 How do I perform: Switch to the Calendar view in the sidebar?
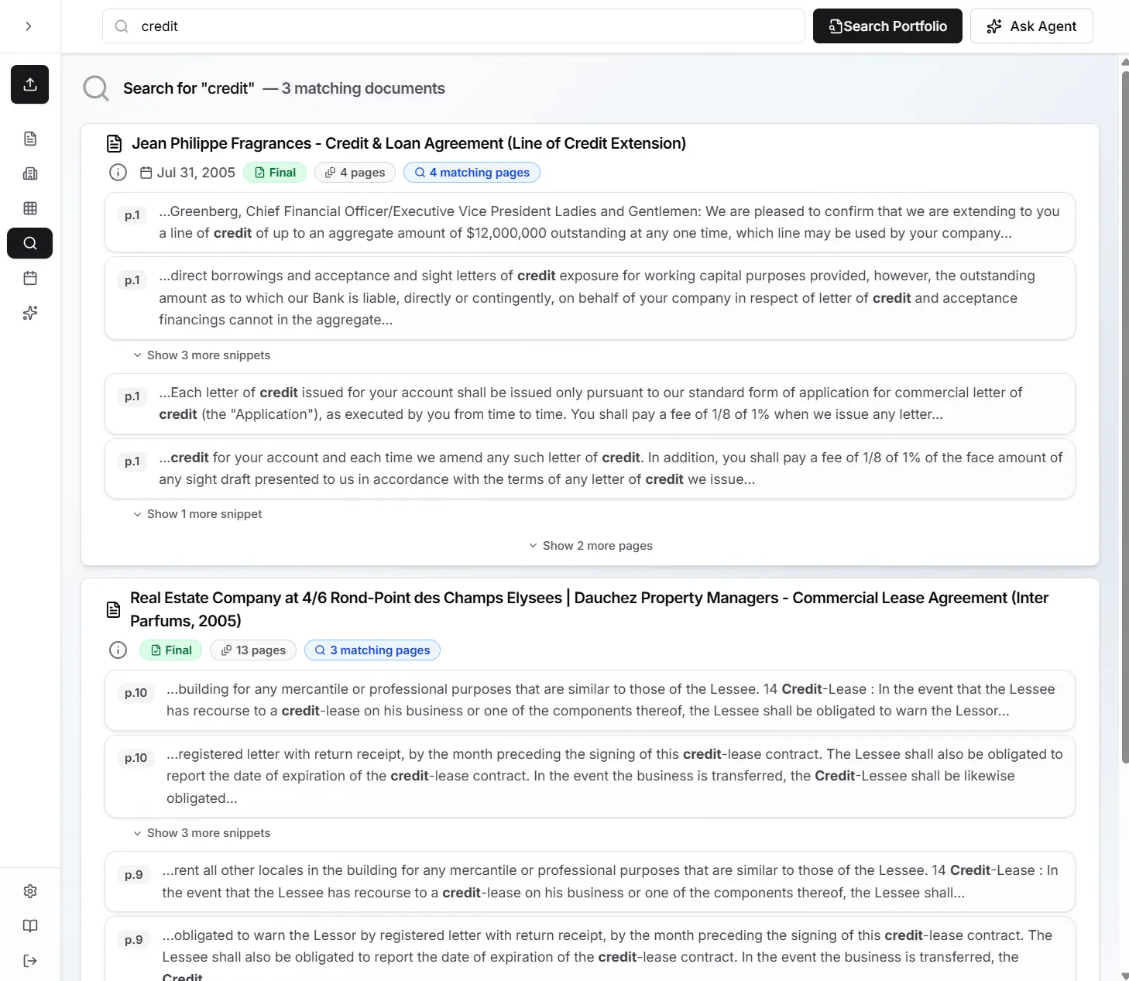[x=29, y=278]
